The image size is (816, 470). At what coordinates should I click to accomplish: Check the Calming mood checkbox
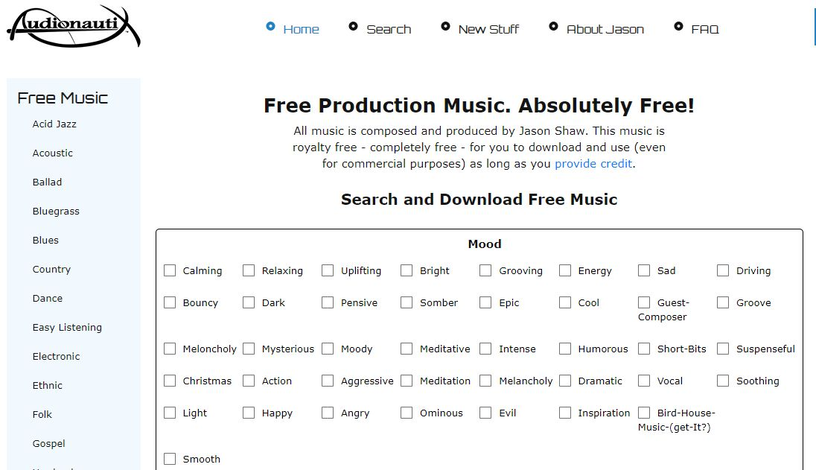(170, 270)
